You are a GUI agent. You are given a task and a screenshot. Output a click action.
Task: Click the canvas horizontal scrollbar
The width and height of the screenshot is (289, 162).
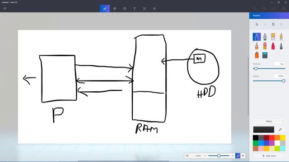(x=123, y=161)
